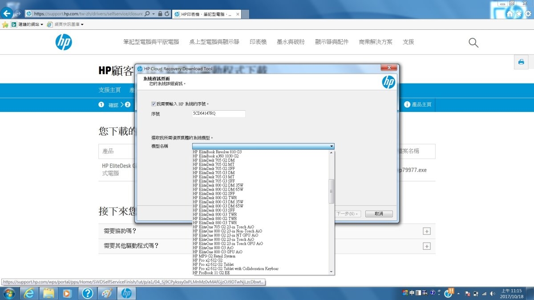This screenshot has height=300, width=534.
Task: Open browser home page icon
Action: point(510,14)
